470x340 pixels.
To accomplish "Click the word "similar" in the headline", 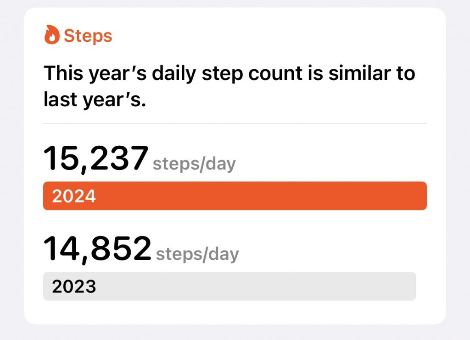I will 350,74.
